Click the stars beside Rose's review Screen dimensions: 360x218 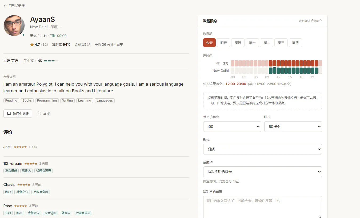21,206
